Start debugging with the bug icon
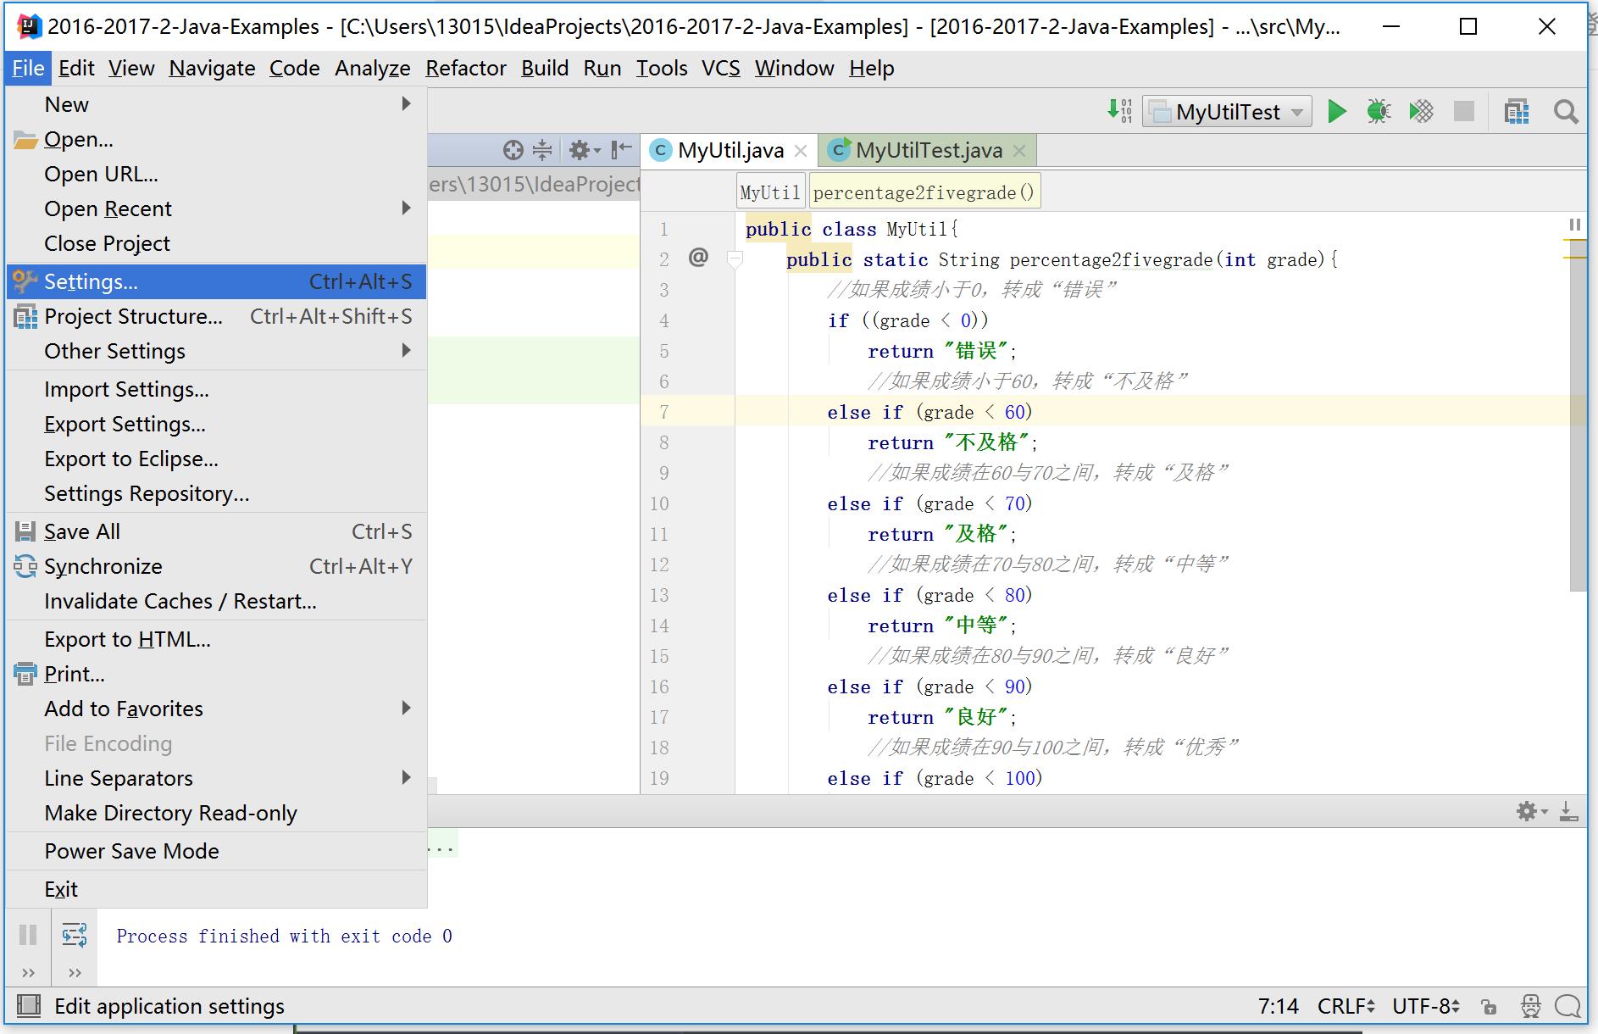 point(1379,111)
